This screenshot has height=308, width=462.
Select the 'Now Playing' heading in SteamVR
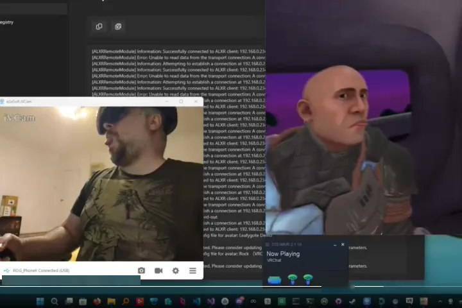[283, 253]
